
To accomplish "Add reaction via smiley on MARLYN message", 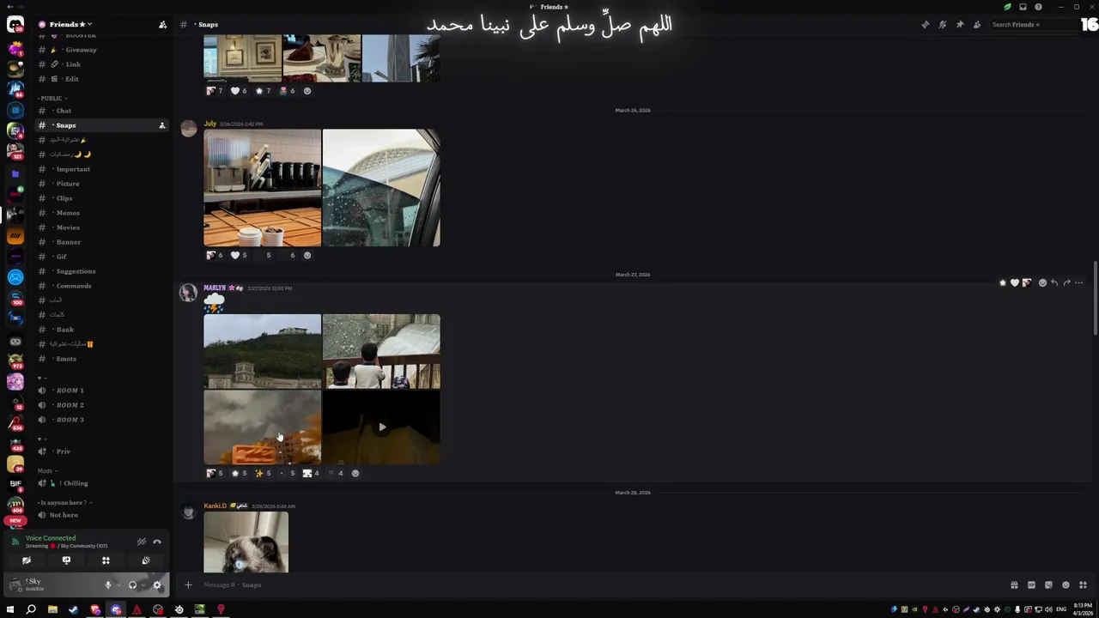I will tap(1042, 282).
